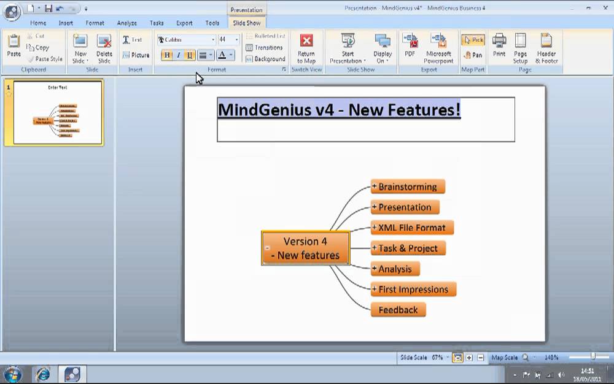The width and height of the screenshot is (614, 384).
Task: Zoom in slide scale with plus icon
Action: [469, 358]
